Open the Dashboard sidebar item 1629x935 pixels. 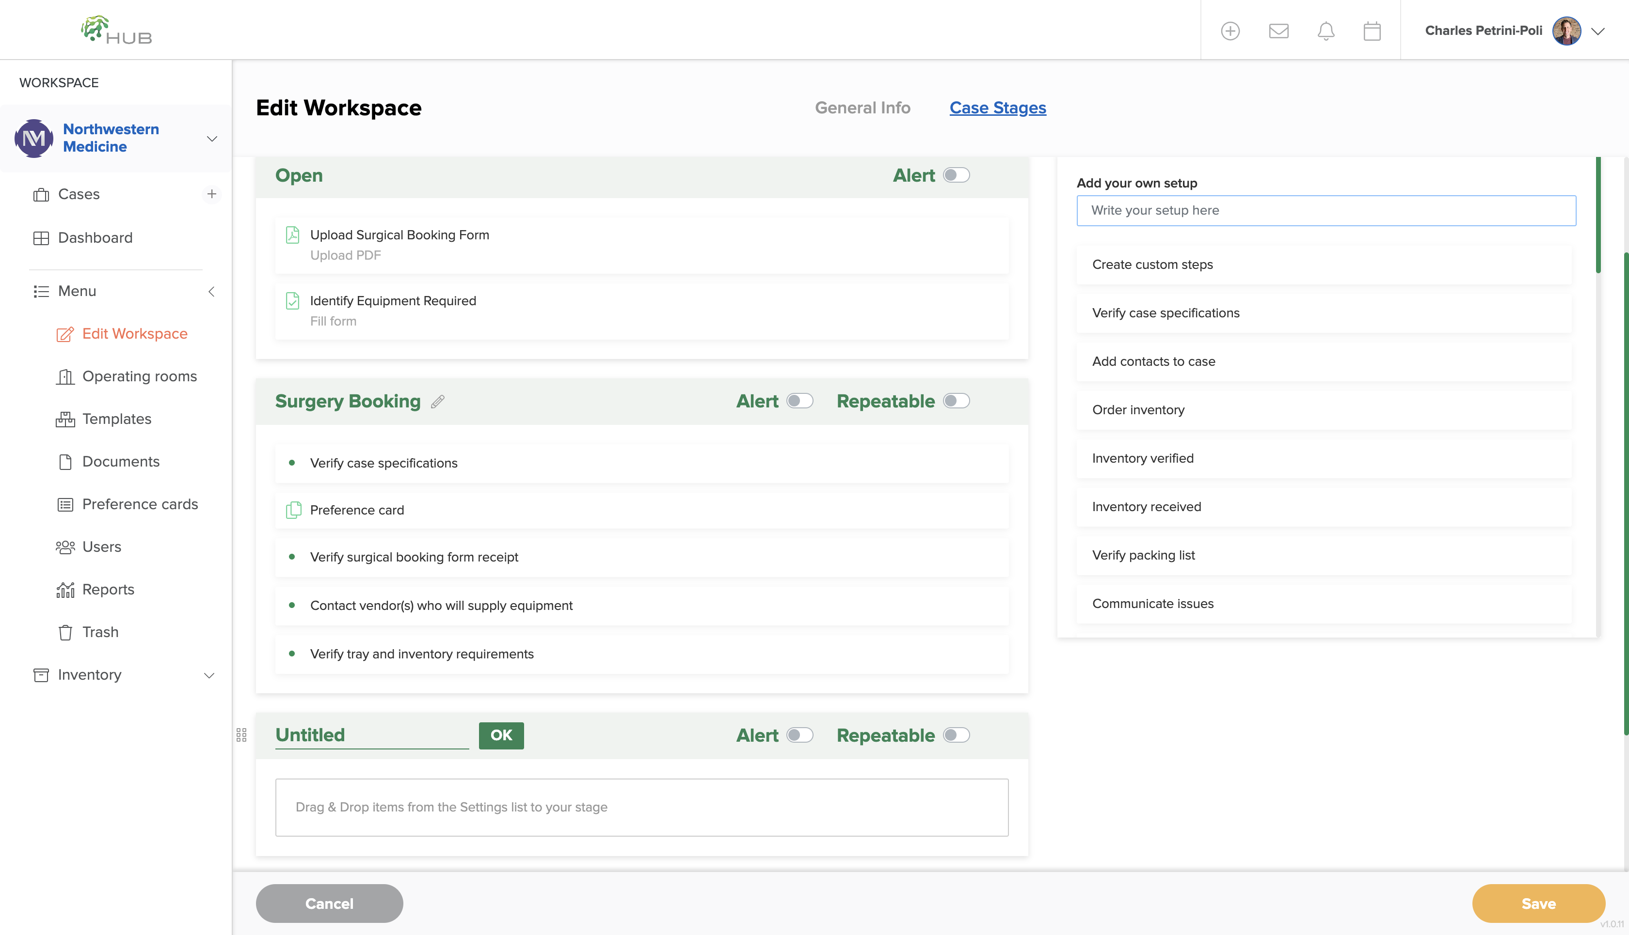pos(83,238)
